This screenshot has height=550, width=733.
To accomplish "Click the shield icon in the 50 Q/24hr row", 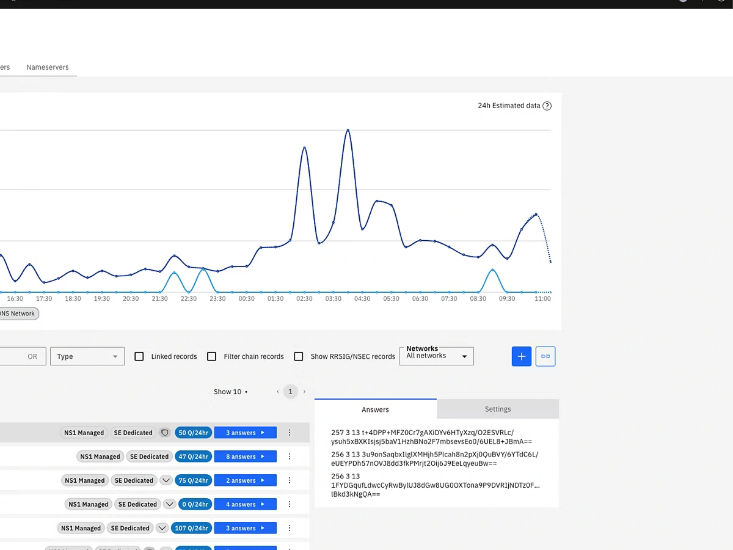I will tap(164, 433).
